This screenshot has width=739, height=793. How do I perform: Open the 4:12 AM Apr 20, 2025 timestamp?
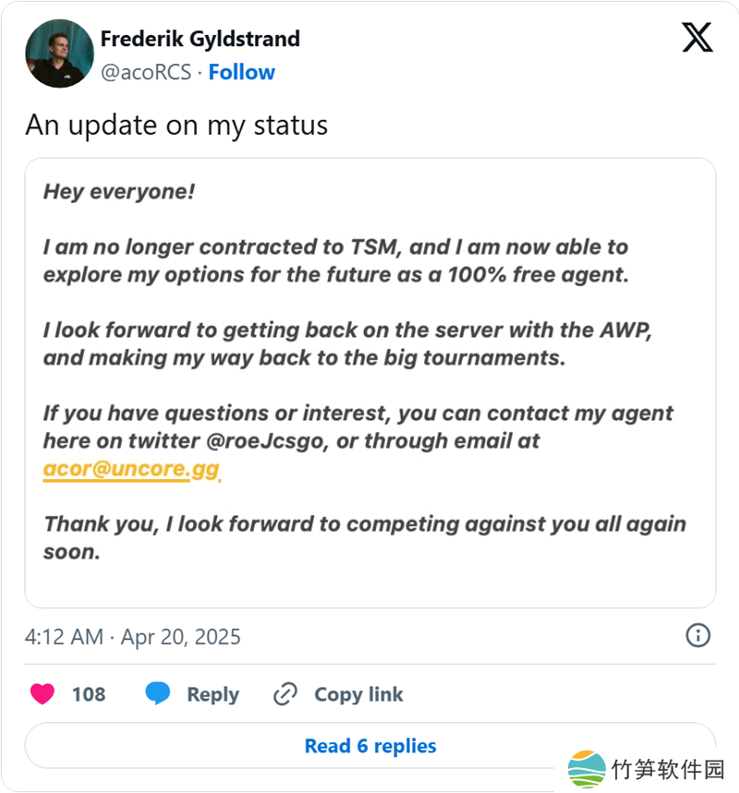pyautogui.click(x=133, y=636)
